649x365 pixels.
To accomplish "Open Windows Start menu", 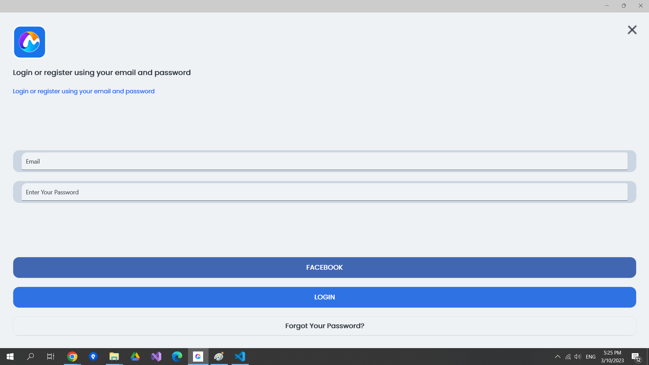I will tap(10, 357).
